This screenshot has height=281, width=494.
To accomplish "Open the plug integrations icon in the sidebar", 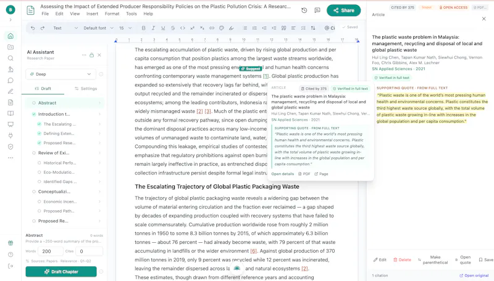I will tap(10, 136).
